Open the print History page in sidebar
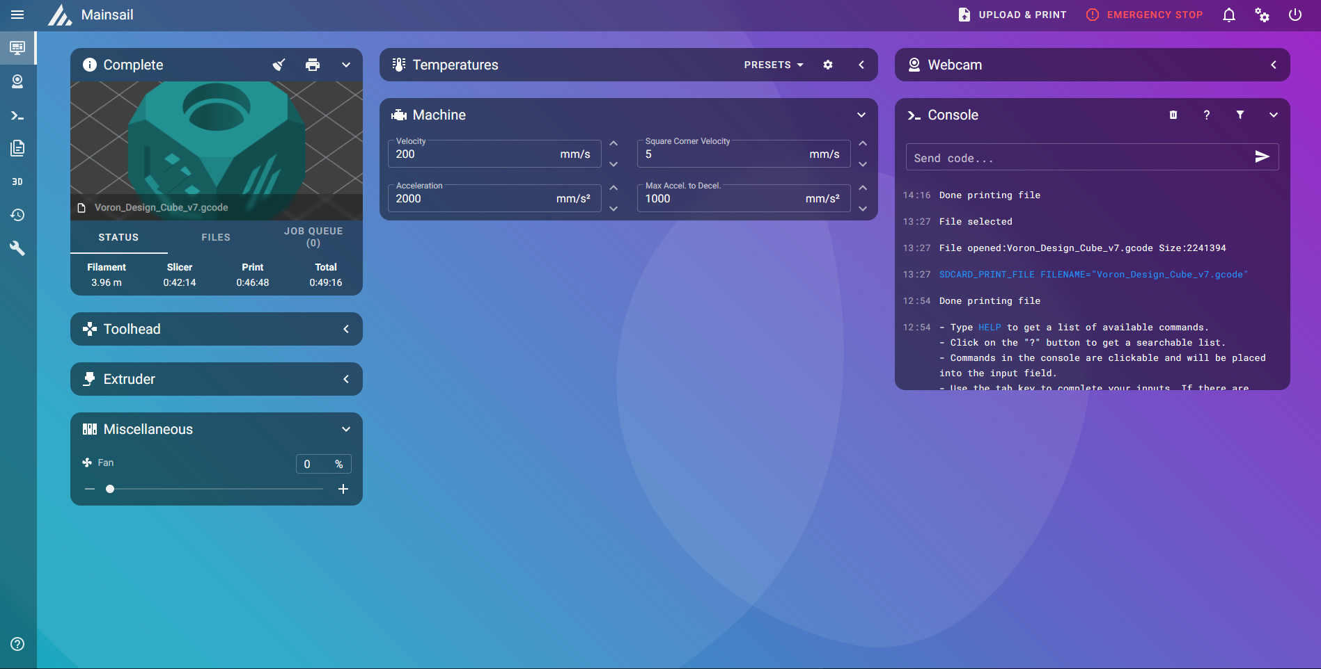 click(x=17, y=215)
